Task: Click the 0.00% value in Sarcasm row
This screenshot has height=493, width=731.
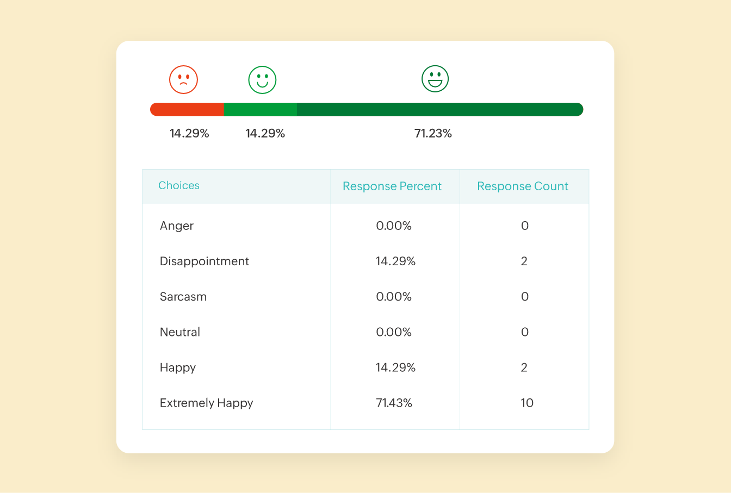Action: coord(394,297)
